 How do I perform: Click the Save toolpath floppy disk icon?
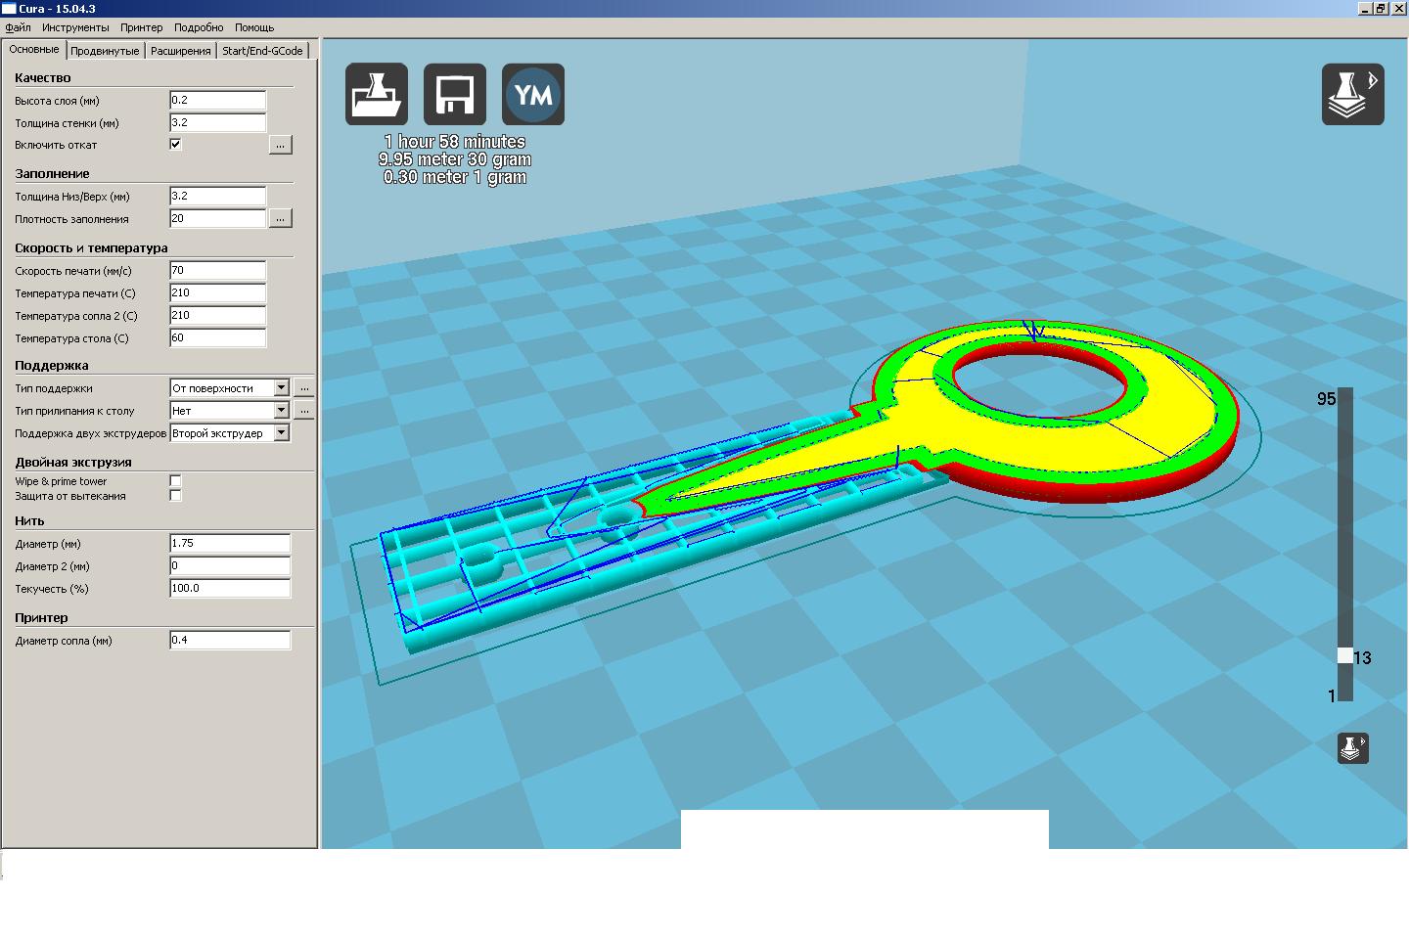coord(455,94)
